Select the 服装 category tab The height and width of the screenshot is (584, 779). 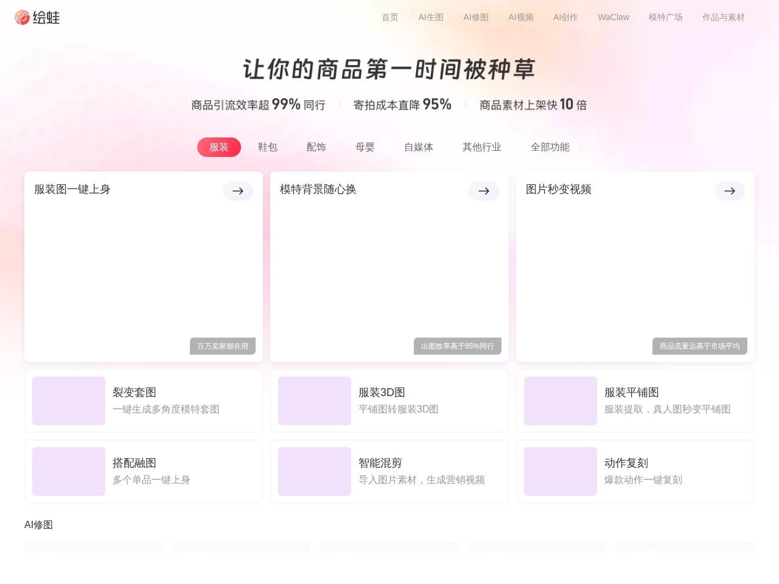click(x=219, y=147)
